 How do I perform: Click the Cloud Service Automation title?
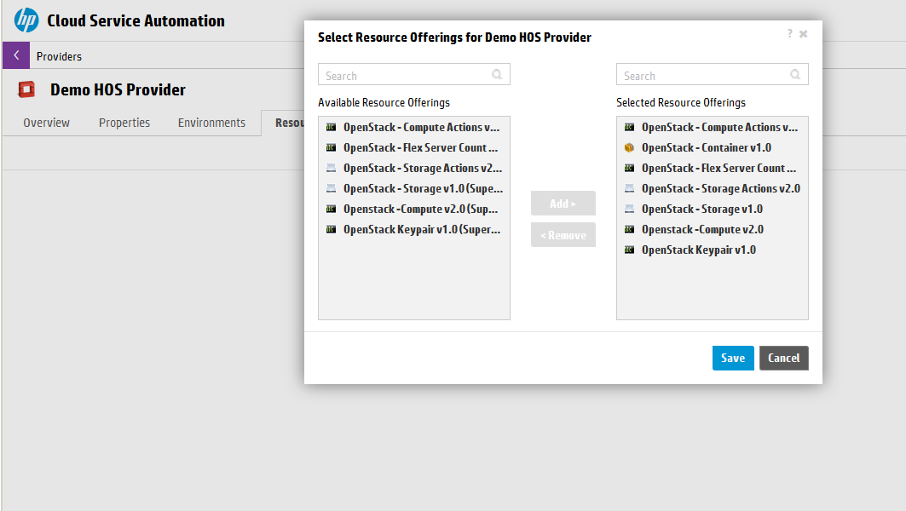pos(136,20)
